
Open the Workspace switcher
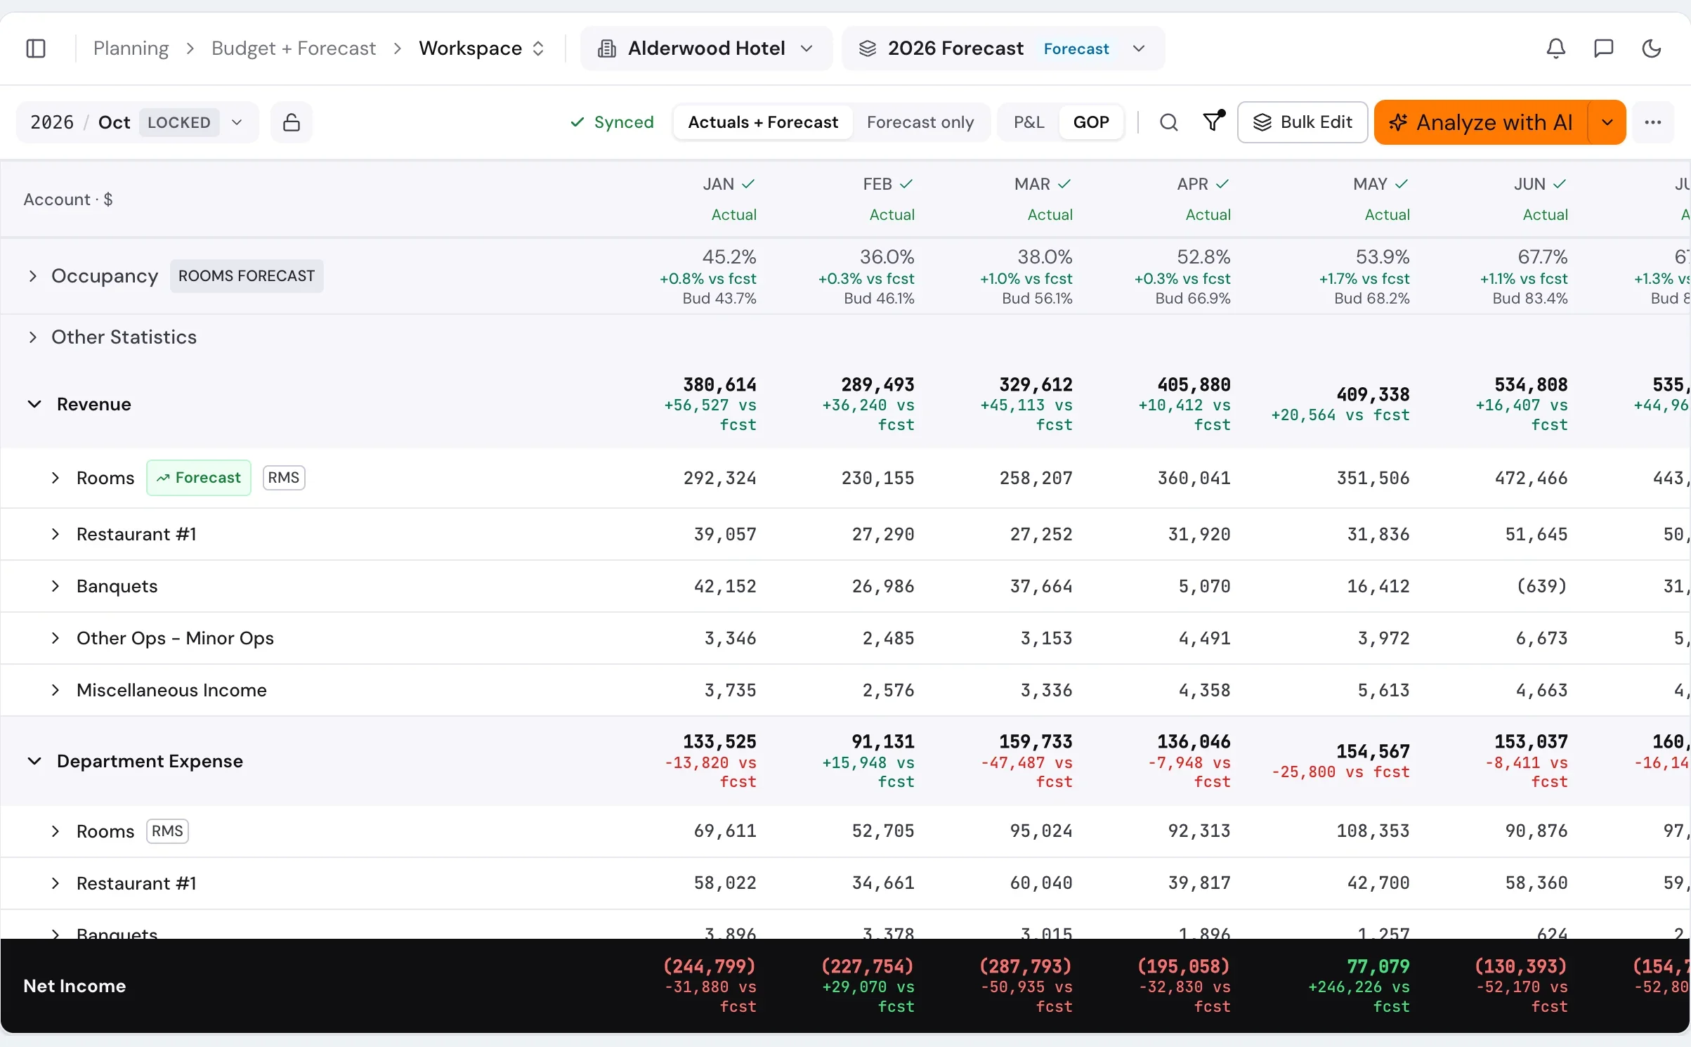[482, 48]
